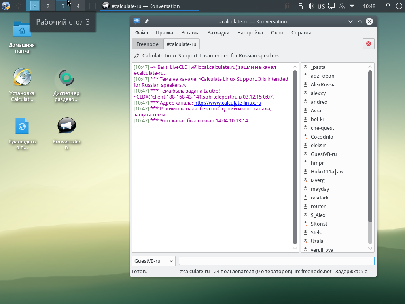Open the Konversation window menu icon
Viewport: 405px width, 304px height.
click(137, 21)
